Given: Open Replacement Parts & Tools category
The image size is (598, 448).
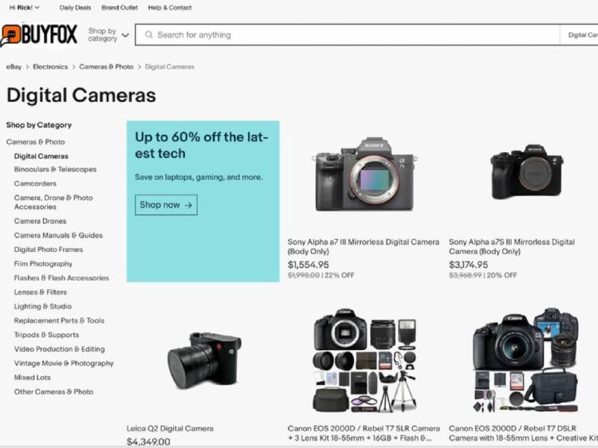Looking at the screenshot, I should [59, 320].
